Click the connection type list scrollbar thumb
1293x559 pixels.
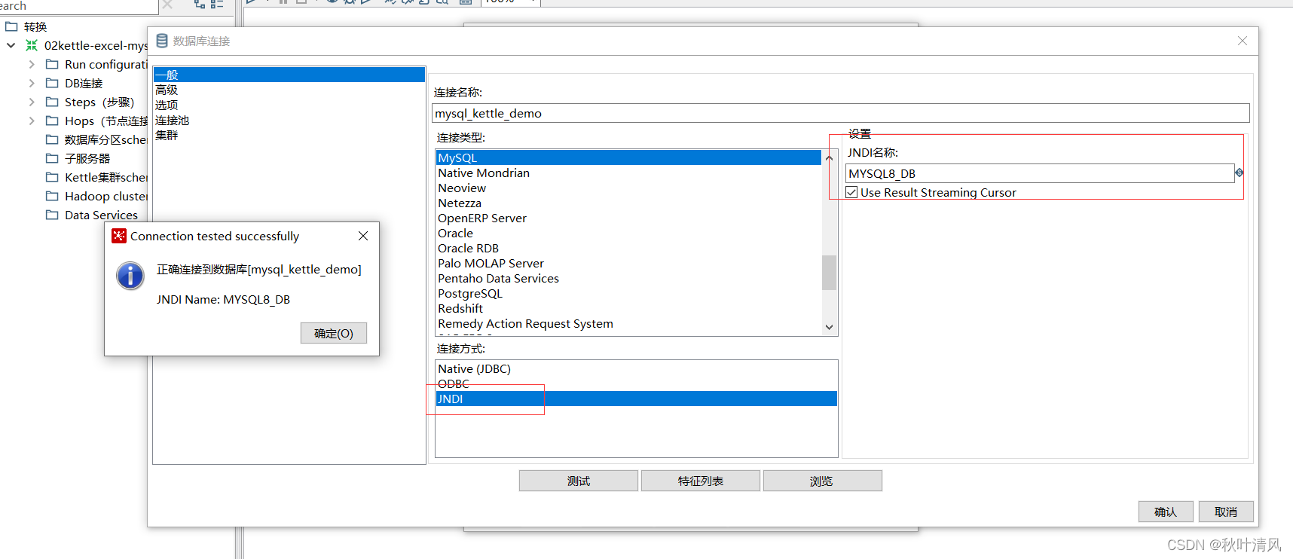click(829, 273)
